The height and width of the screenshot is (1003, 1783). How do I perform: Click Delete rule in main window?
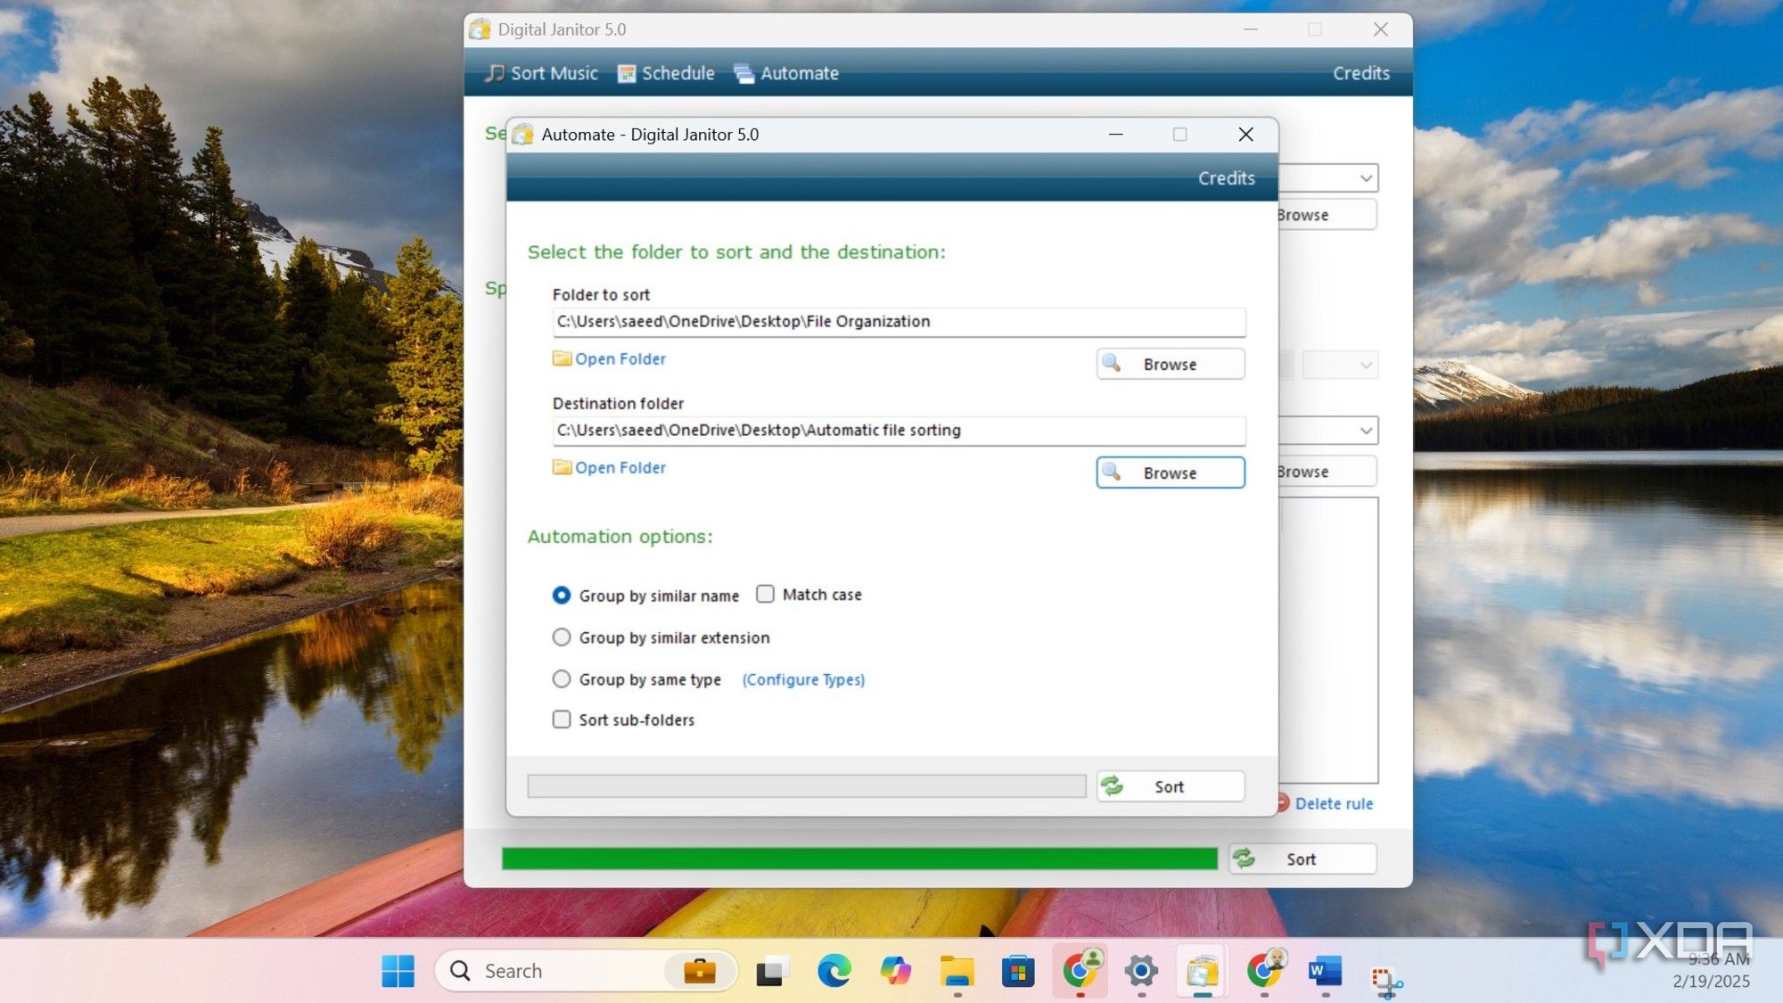pos(1334,803)
